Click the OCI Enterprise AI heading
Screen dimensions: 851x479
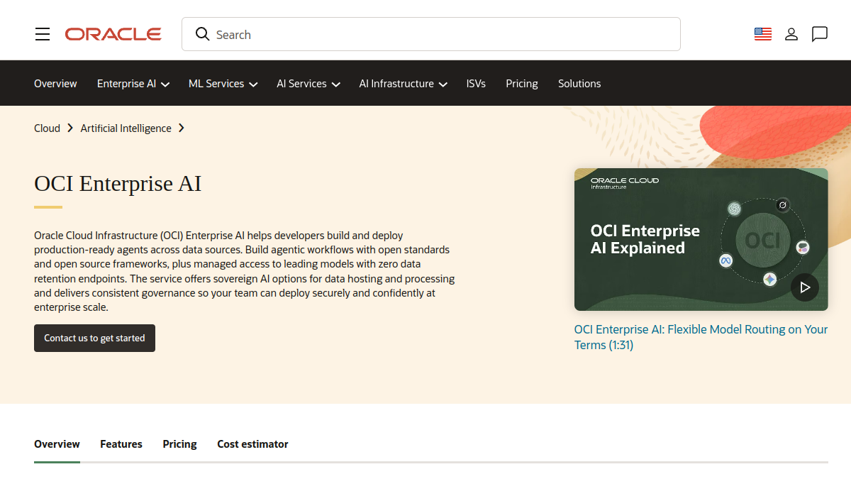[118, 184]
